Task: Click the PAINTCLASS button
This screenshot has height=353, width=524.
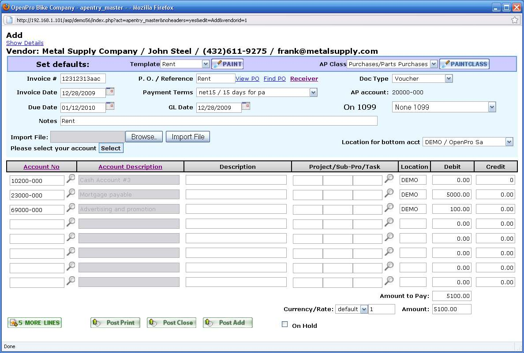Action: click(x=464, y=64)
